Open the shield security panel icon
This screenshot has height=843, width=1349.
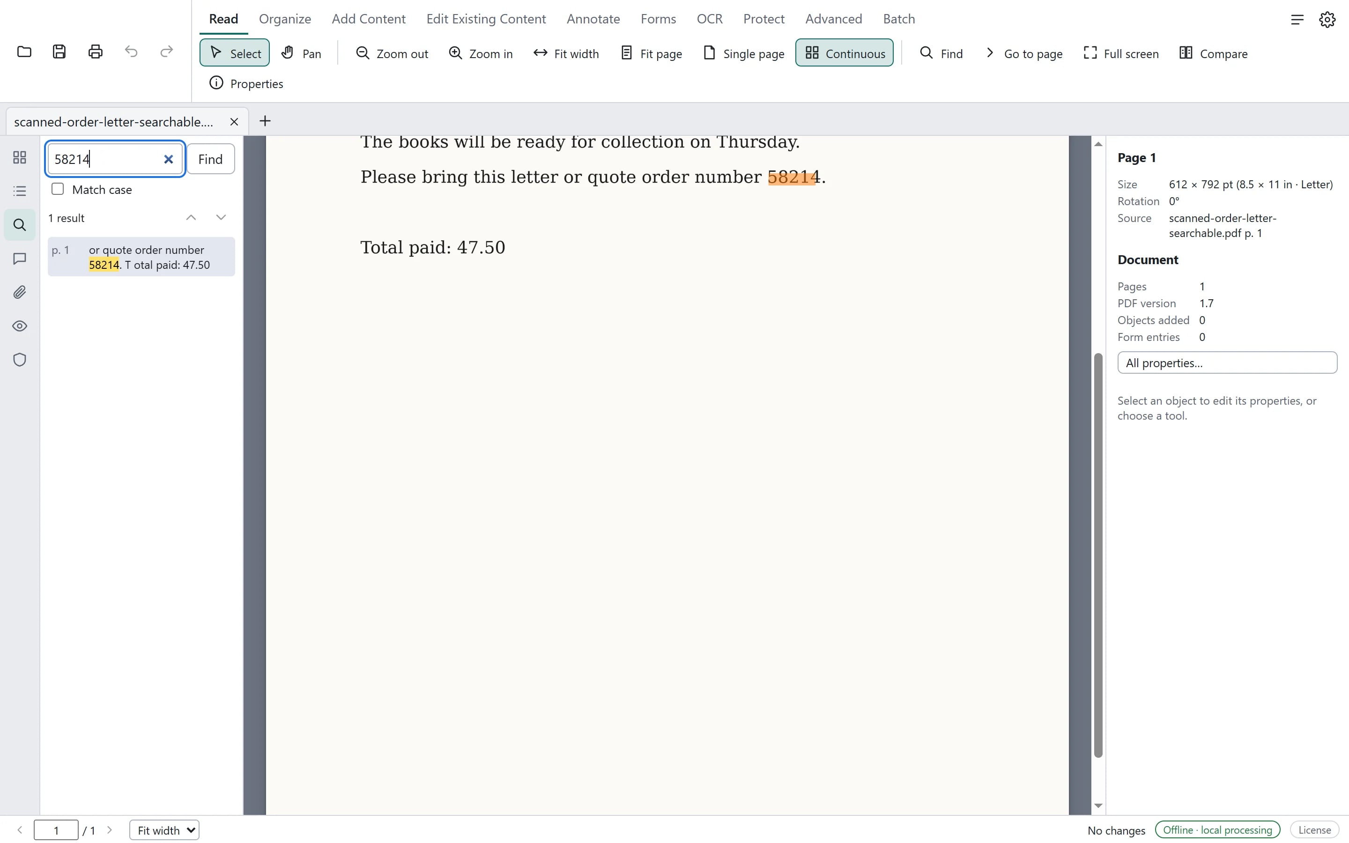pos(20,360)
